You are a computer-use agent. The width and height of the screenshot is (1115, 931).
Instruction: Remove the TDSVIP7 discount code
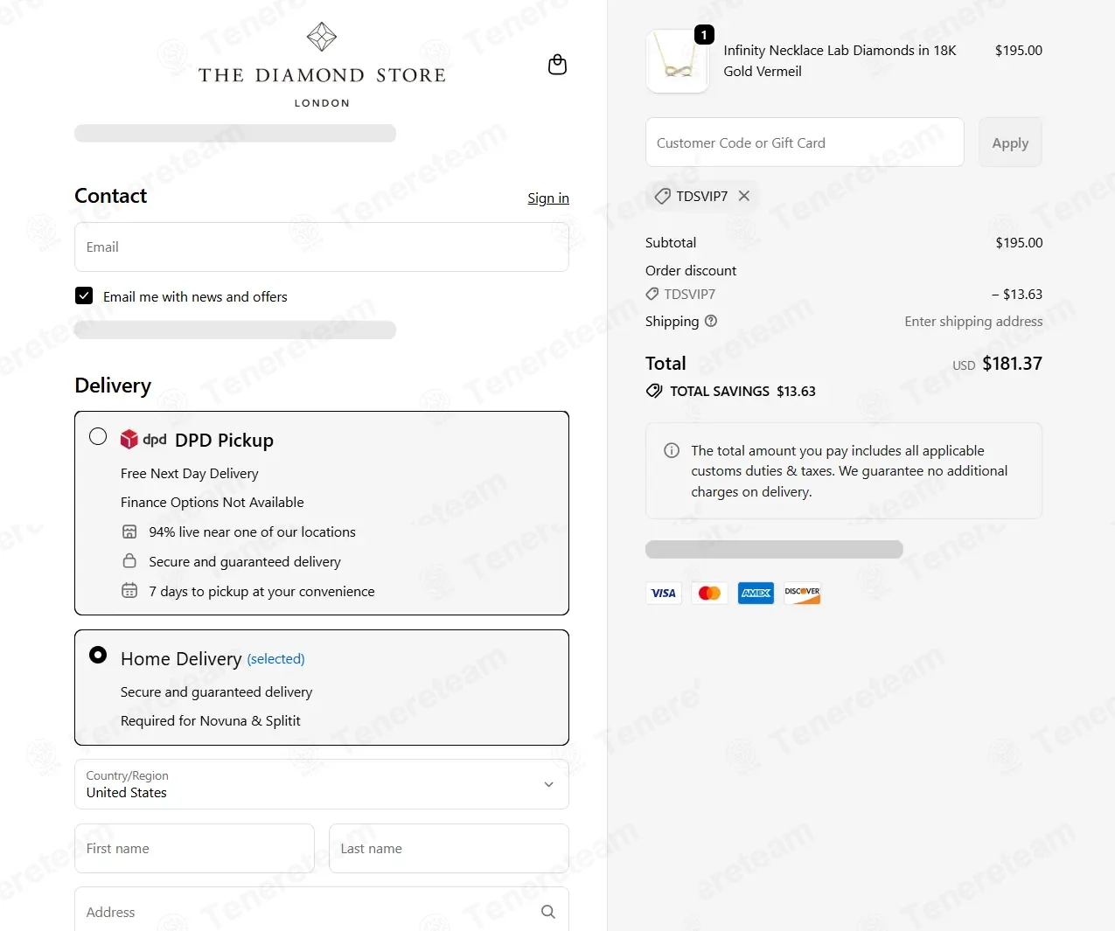coord(744,196)
